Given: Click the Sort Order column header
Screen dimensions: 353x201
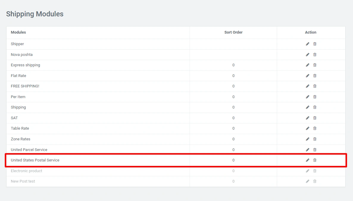Looking at the screenshot, I should (233, 32).
